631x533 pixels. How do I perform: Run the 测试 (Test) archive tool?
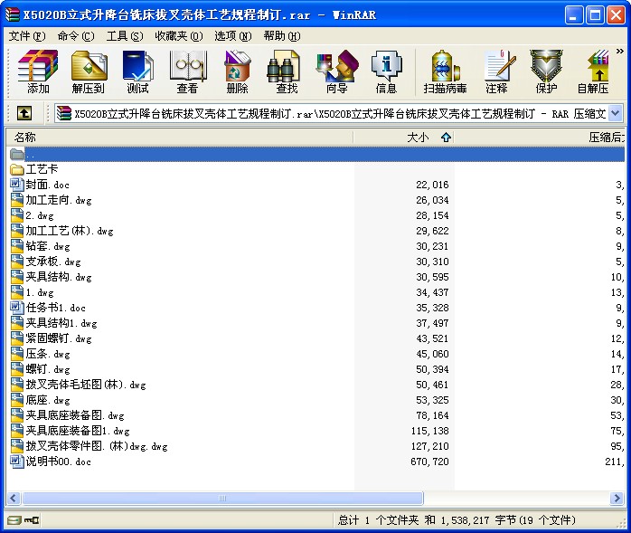(137, 71)
